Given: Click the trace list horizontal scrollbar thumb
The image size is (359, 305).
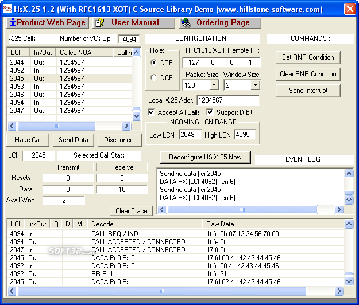Looking at the screenshot, I should (162, 291).
